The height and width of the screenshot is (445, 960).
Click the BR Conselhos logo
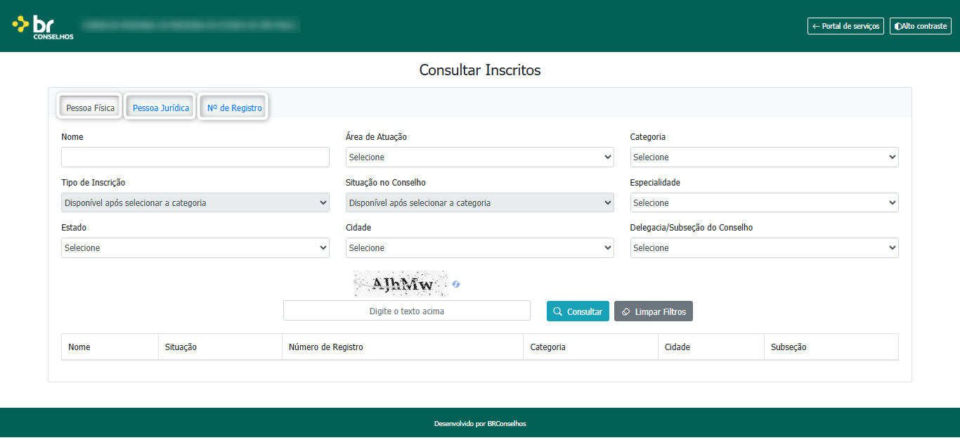tap(43, 27)
